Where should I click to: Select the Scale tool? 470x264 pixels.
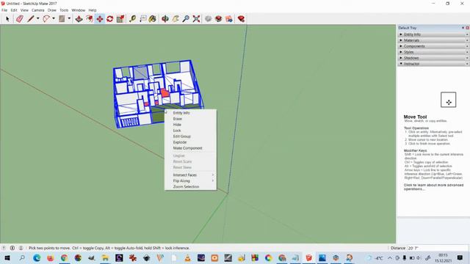pyautogui.click(x=120, y=19)
